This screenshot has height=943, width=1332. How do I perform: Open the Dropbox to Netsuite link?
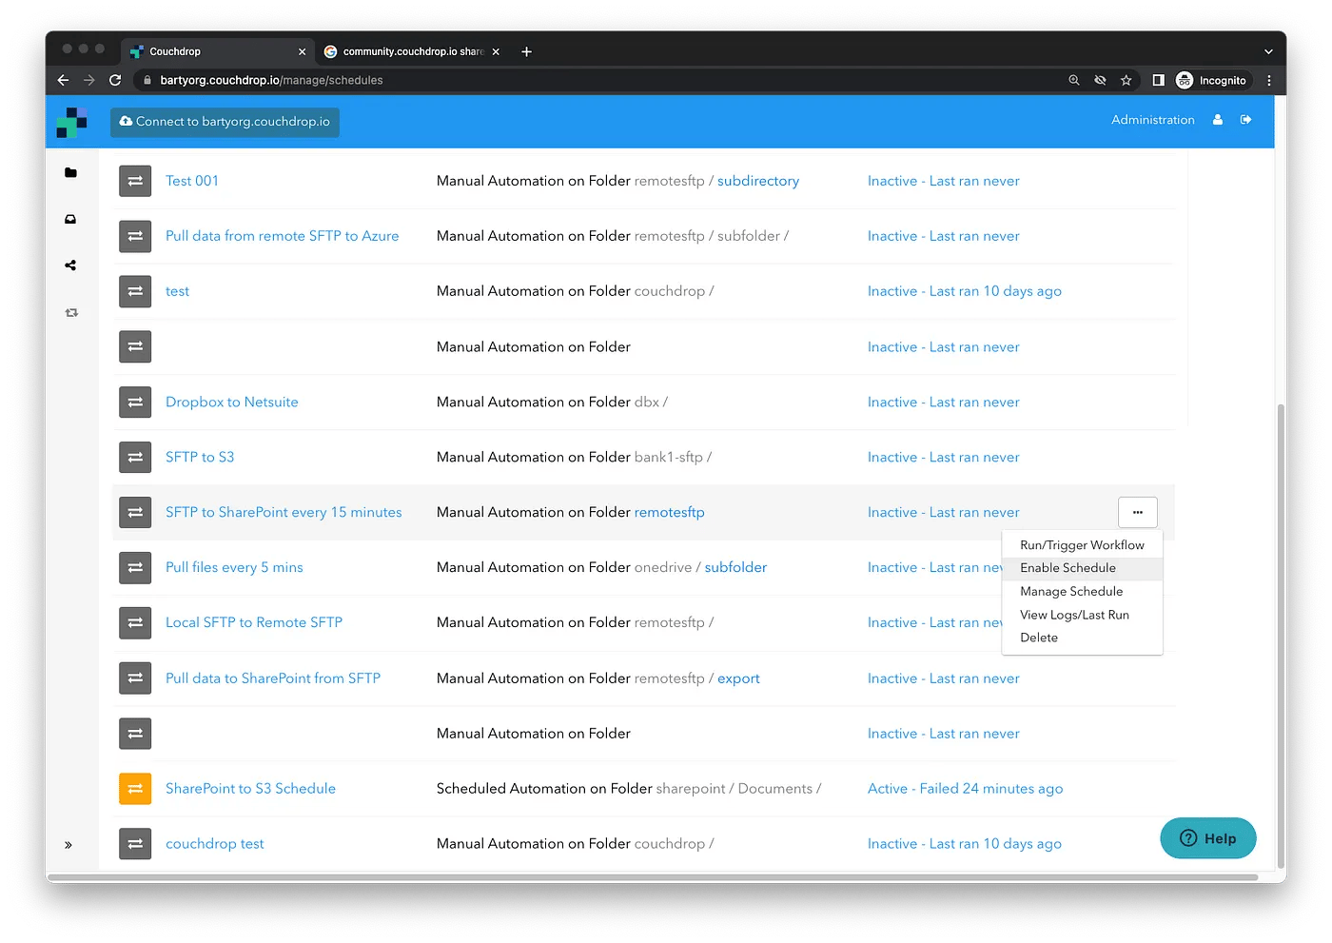coord(231,403)
